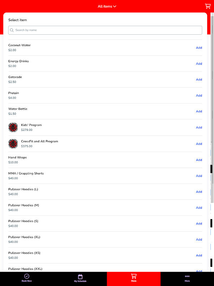
Task: Add Protein to cart
Action: point(199,95)
